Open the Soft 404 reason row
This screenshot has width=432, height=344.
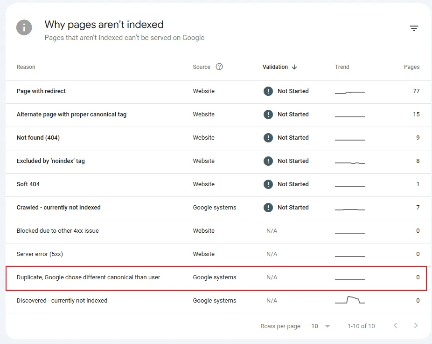pos(28,184)
